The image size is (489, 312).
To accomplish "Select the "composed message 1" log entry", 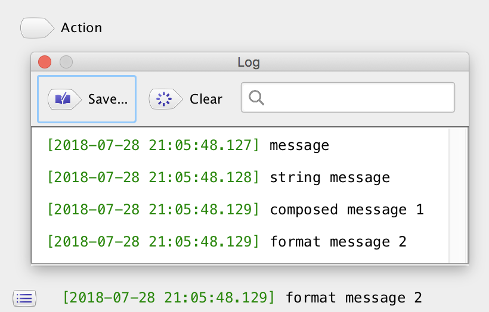I will [x=346, y=210].
